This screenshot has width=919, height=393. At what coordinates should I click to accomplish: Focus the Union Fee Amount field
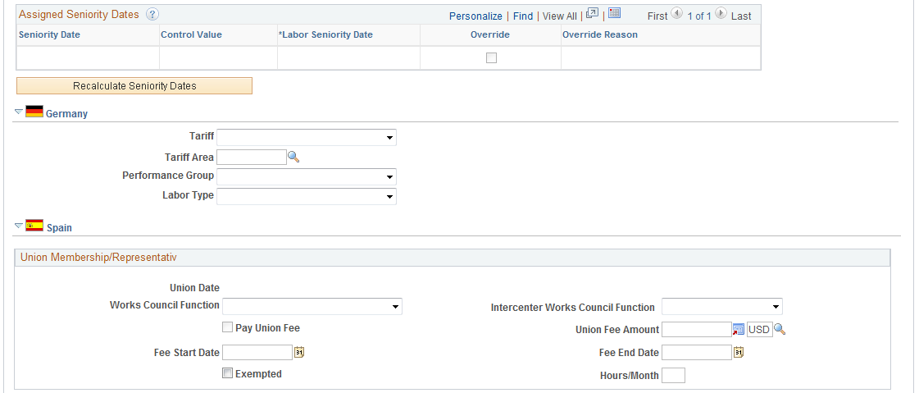697,330
